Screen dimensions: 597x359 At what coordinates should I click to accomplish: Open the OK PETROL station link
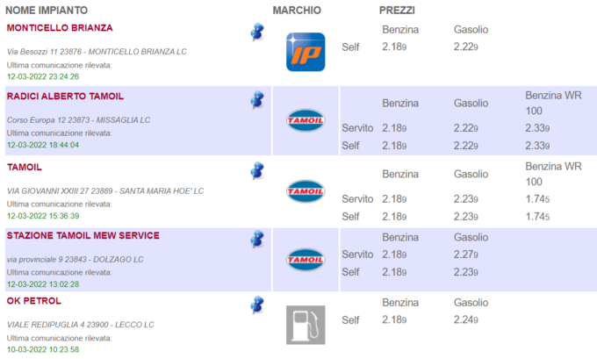[x=33, y=300]
